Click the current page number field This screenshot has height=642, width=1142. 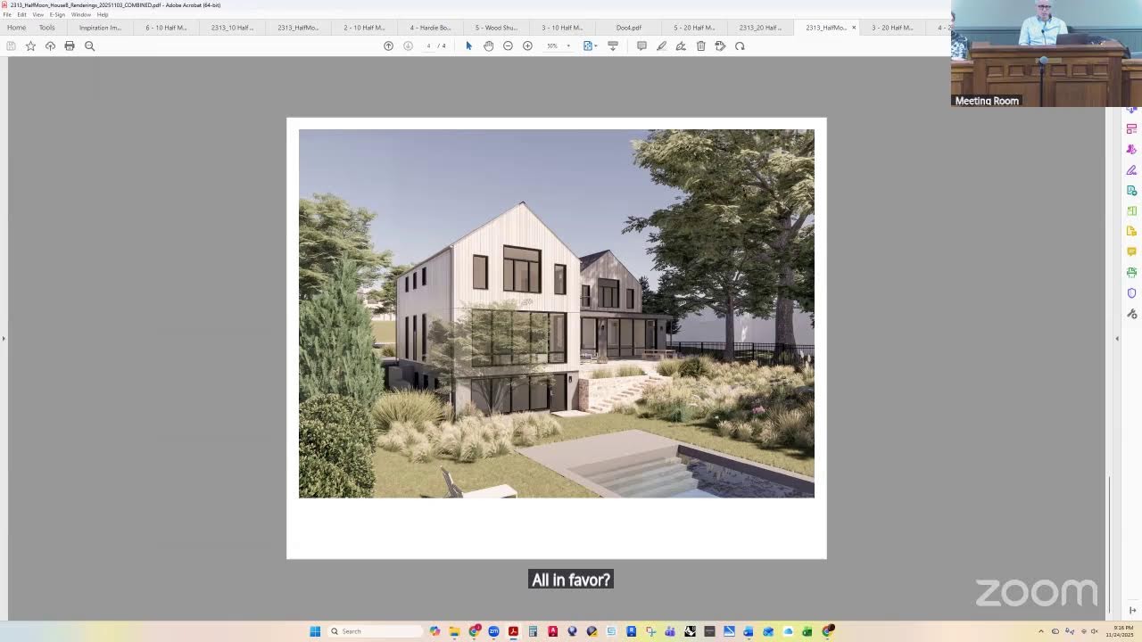[428, 45]
